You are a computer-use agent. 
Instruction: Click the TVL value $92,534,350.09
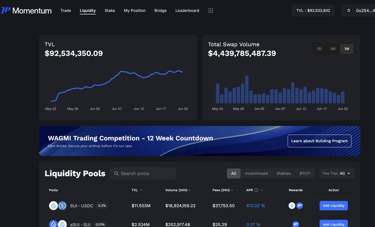point(74,54)
